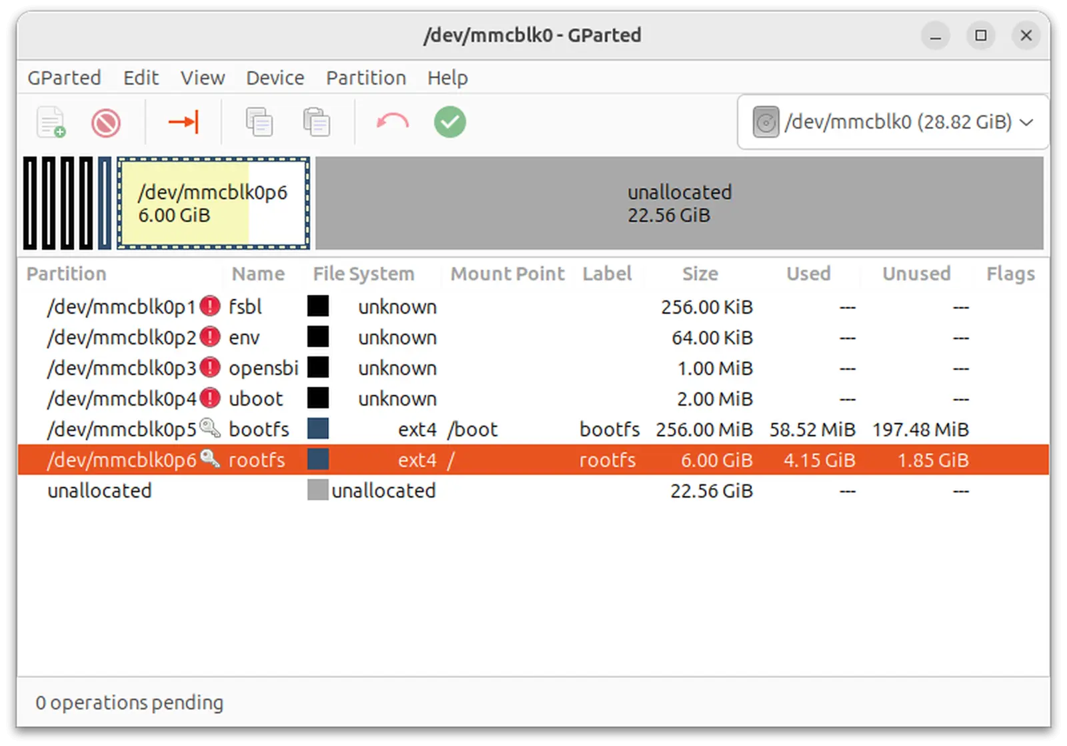Click the warning icon beside /dev/mmcblk0p3

pos(210,368)
